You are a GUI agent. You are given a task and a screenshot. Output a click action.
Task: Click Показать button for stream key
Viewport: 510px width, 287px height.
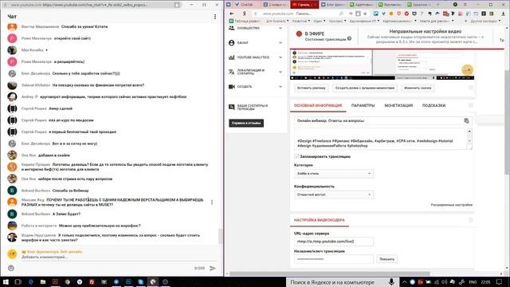click(x=386, y=259)
